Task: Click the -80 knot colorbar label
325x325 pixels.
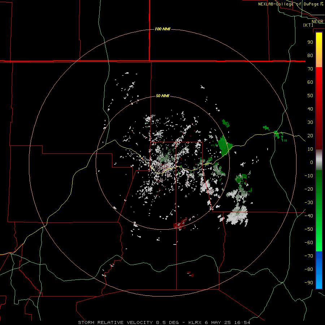Action: coord(309,269)
